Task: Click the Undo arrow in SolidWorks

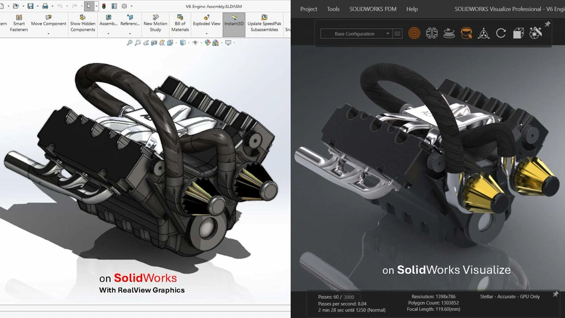Action: coord(60,6)
